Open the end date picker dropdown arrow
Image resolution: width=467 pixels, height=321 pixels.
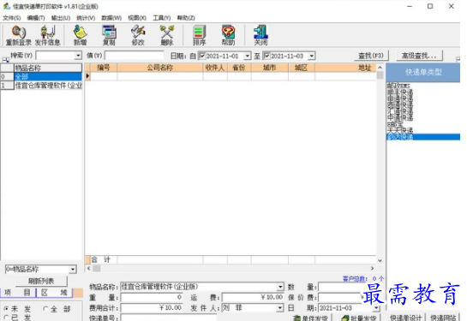[312, 56]
